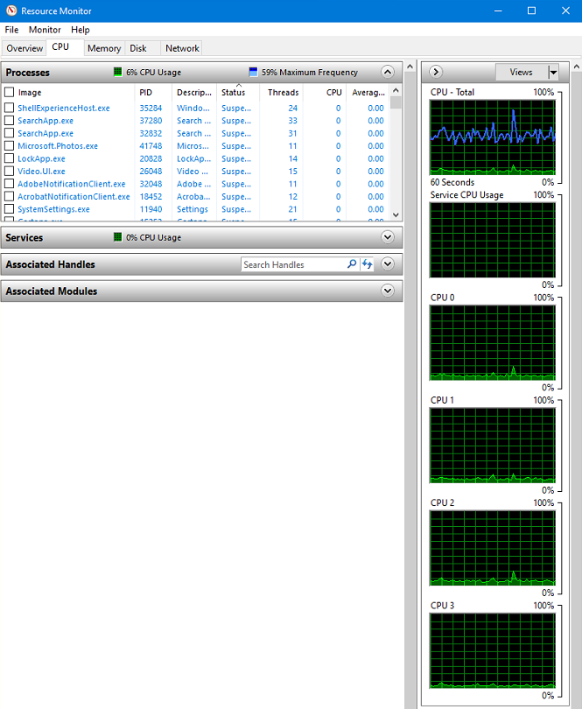Click the search magnifier icon in Associated Handles
This screenshot has height=709, width=582.
click(352, 264)
